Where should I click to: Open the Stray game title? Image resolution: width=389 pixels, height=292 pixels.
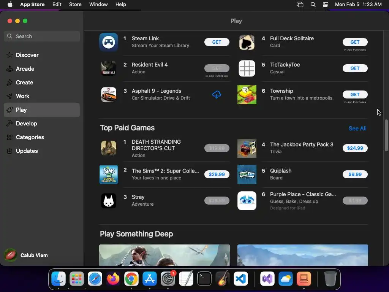click(138, 197)
